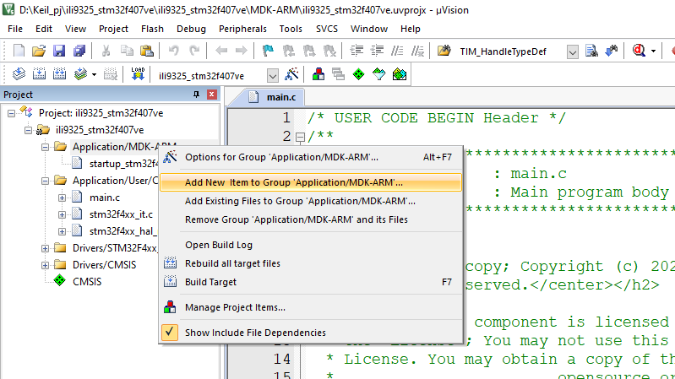Collapse the Application/MDK-ARM group

tap(45, 147)
